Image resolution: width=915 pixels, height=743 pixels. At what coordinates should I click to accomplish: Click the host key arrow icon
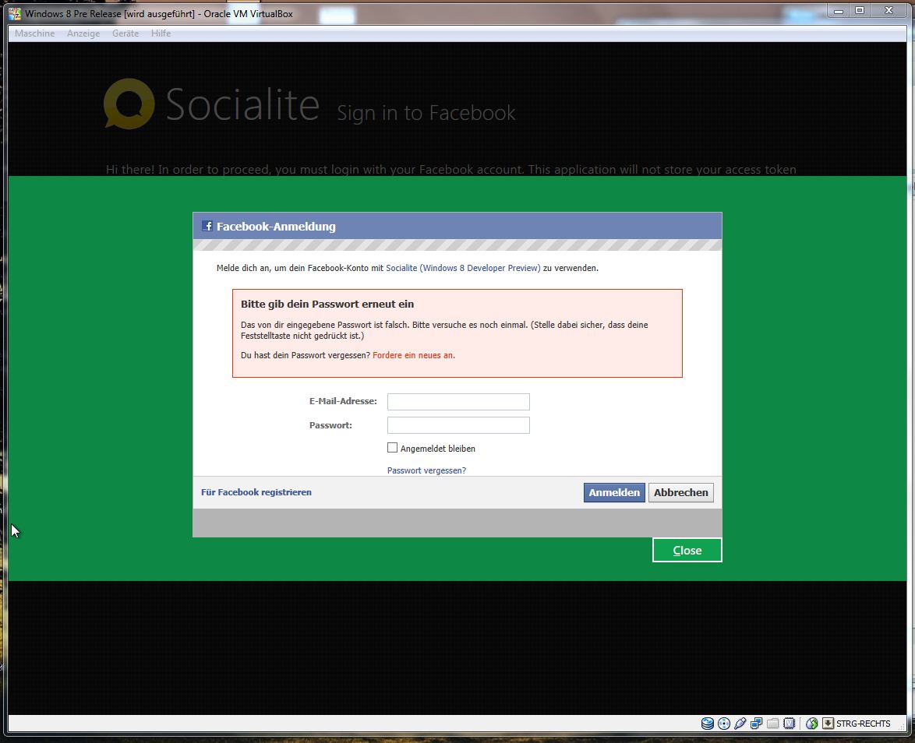[828, 724]
